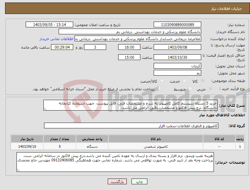The width and height of the screenshot is (250, 190).
Task: Click the delivery city field بم
Action: (177, 73)
